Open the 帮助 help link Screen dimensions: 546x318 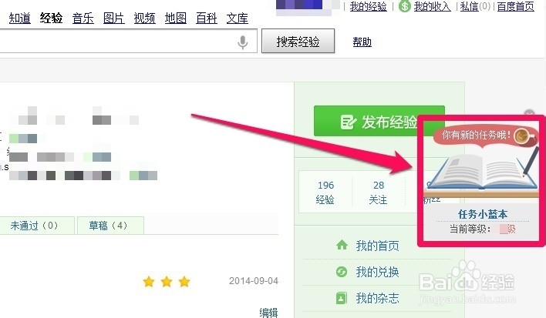click(362, 42)
